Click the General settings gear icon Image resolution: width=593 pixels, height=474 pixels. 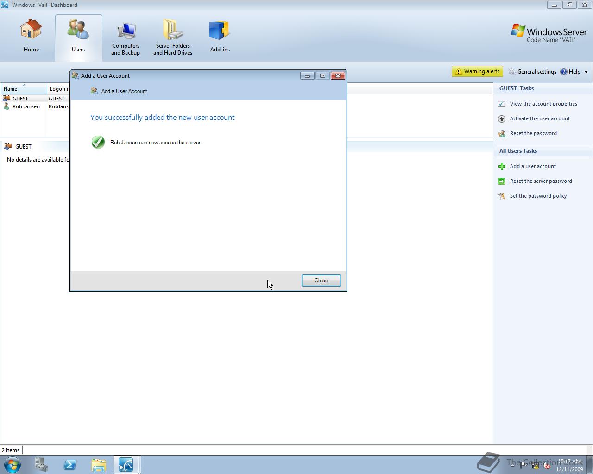click(x=512, y=72)
